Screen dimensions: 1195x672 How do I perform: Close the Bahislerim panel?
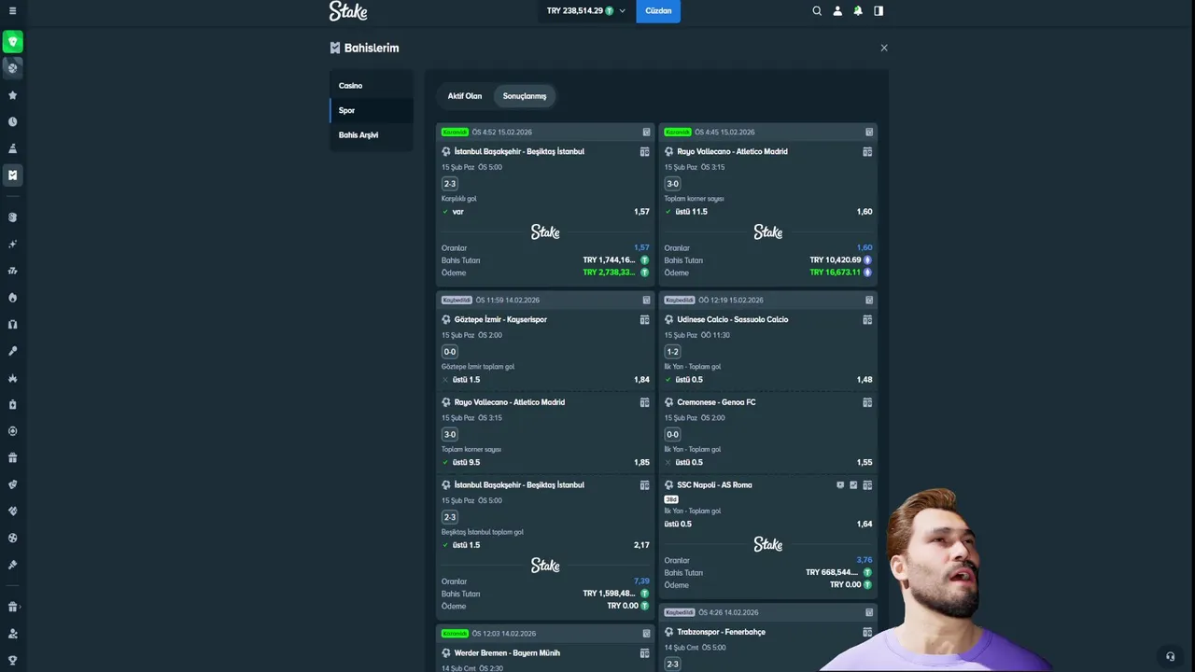pyautogui.click(x=884, y=48)
